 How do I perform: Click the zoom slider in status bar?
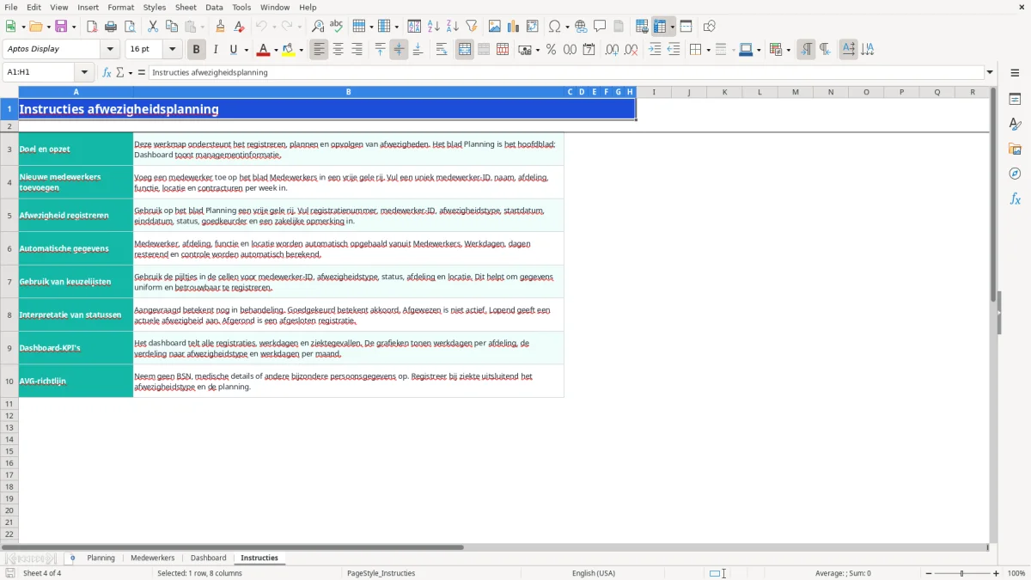pyautogui.click(x=962, y=573)
